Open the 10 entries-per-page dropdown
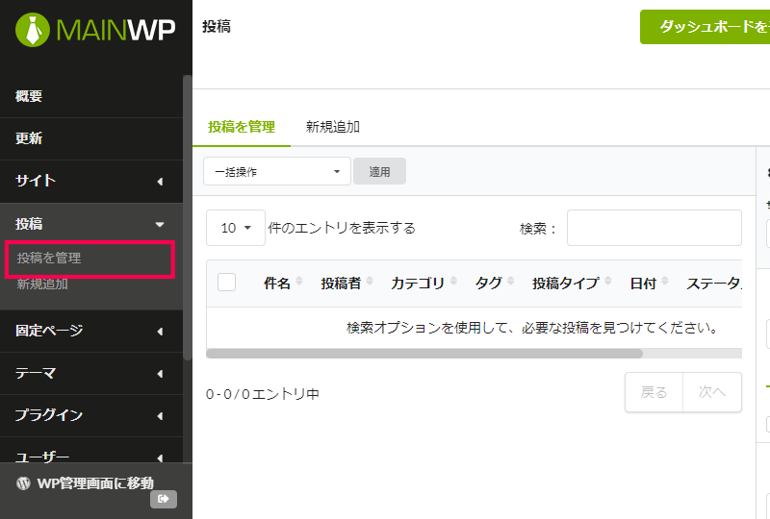This screenshot has height=519, width=770. point(236,228)
